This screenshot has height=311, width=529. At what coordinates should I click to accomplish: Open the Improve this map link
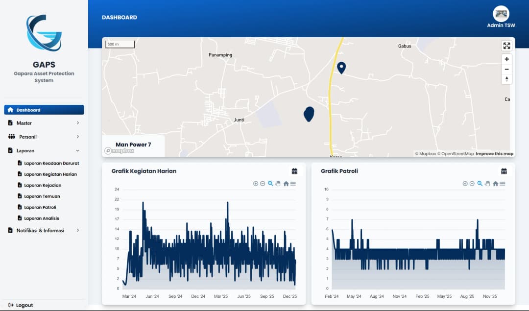click(x=494, y=154)
